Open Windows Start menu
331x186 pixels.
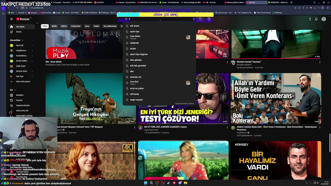point(146,183)
